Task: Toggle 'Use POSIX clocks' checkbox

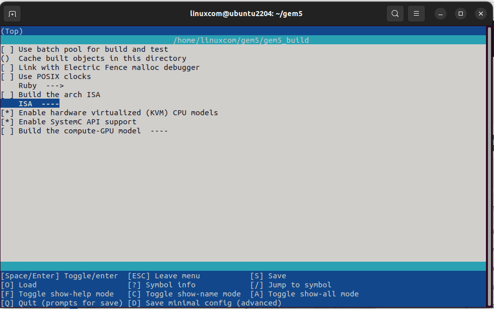Action: [8, 76]
